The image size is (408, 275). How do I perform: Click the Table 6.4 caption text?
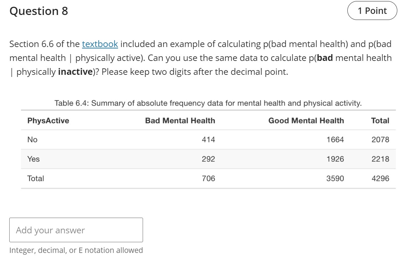click(208, 103)
